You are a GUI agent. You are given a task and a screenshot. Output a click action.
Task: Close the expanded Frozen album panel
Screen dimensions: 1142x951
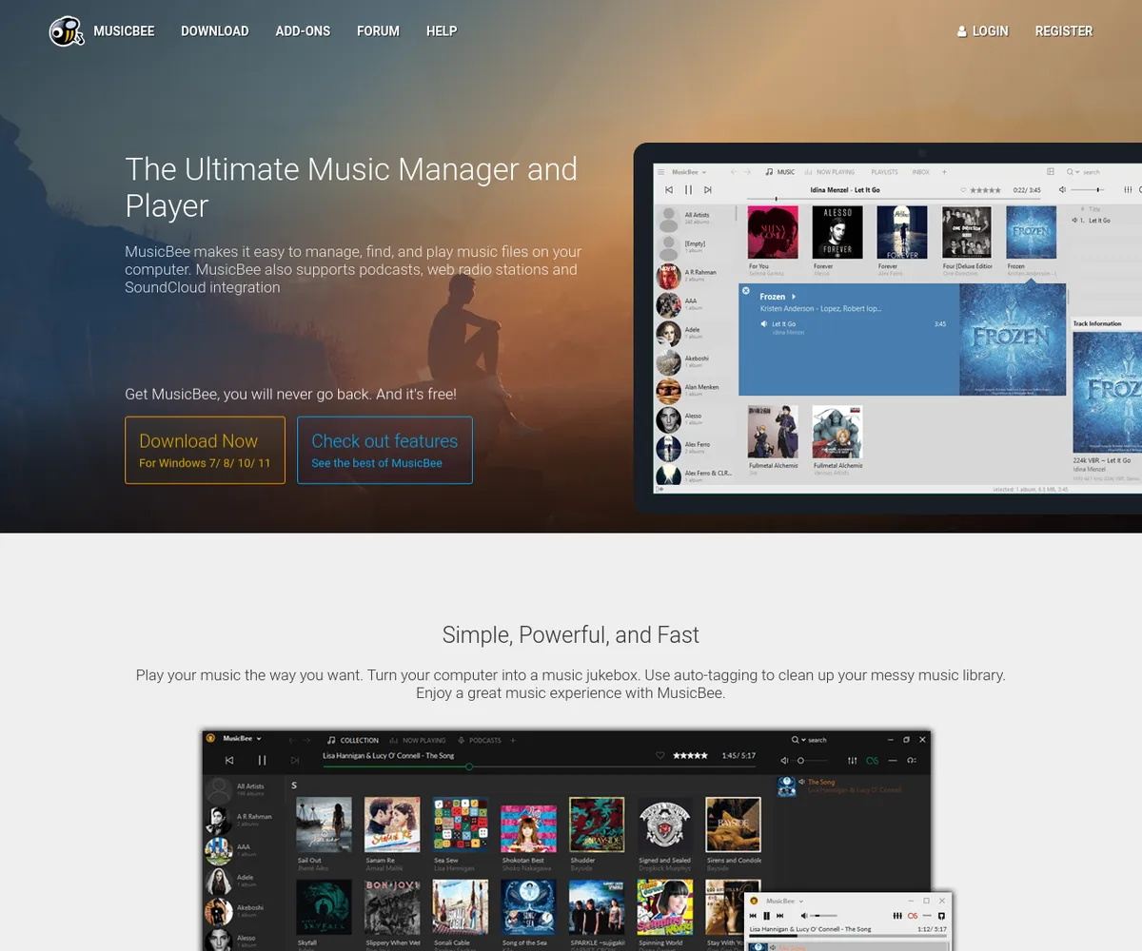coord(746,291)
